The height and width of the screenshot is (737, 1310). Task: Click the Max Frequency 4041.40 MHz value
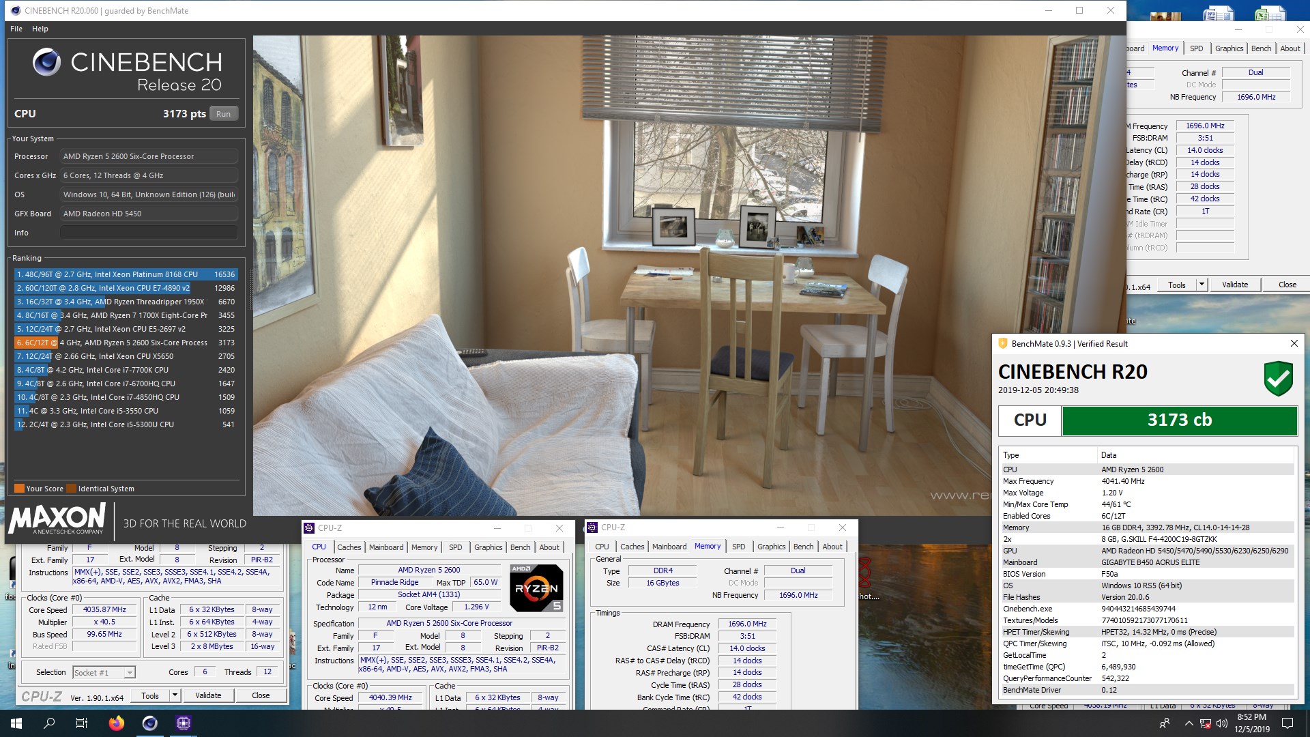1122,481
